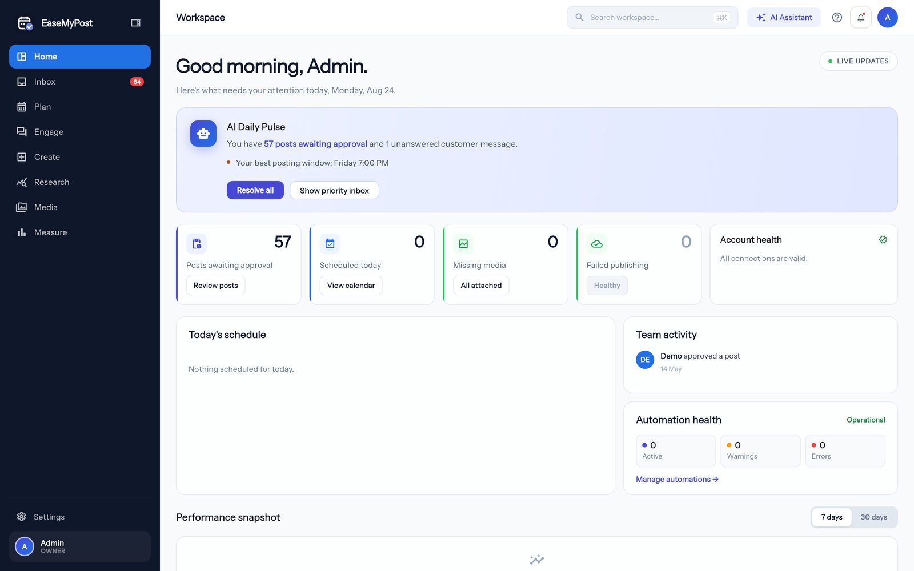
Task: Click the Resolve all button
Action: (x=255, y=190)
